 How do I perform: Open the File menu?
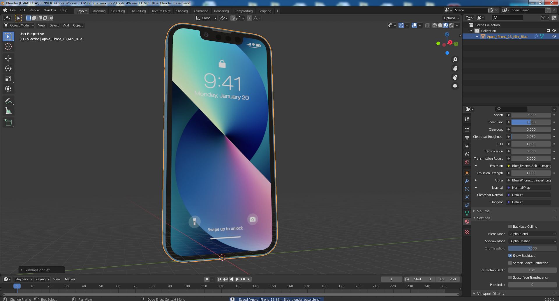click(x=13, y=10)
